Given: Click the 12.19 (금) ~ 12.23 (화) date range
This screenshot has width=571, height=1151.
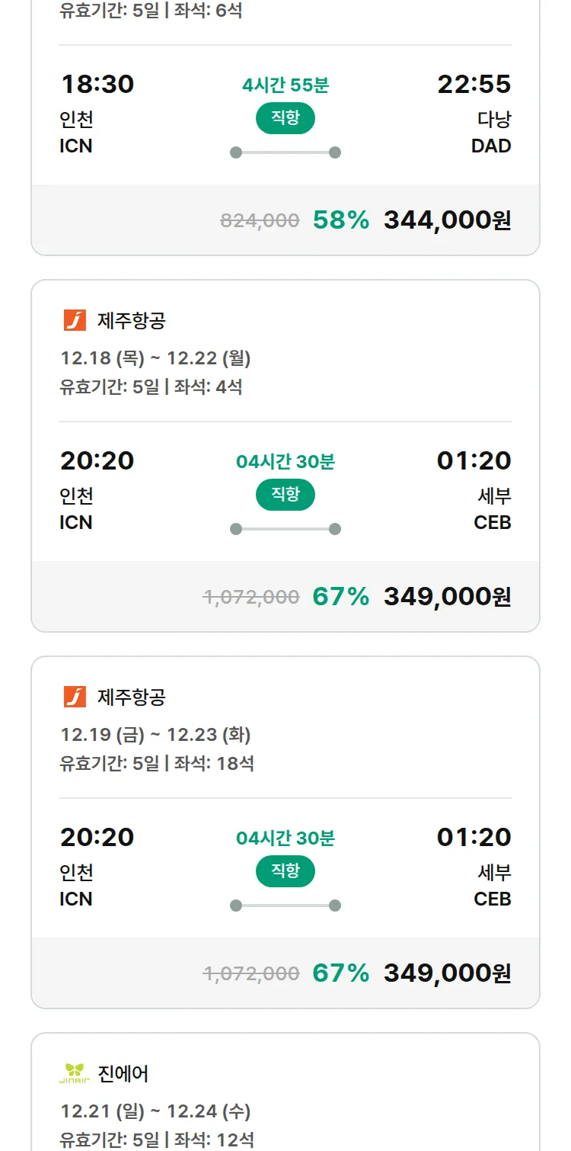Looking at the screenshot, I should [x=155, y=734].
